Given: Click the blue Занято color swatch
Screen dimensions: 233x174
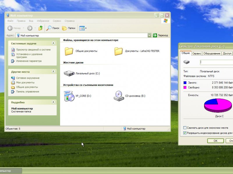Looking at the screenshot, I should point(185,83).
